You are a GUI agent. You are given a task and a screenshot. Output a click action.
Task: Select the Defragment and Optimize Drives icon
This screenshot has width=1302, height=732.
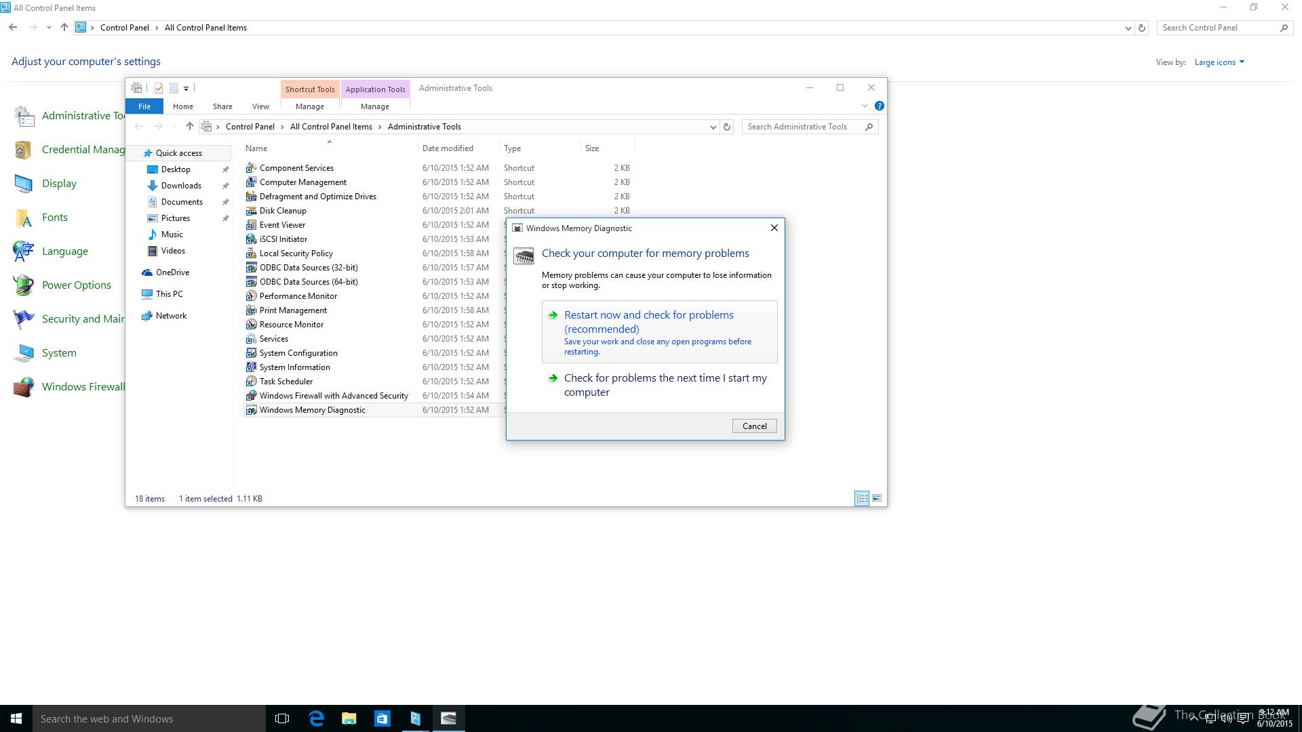251,196
